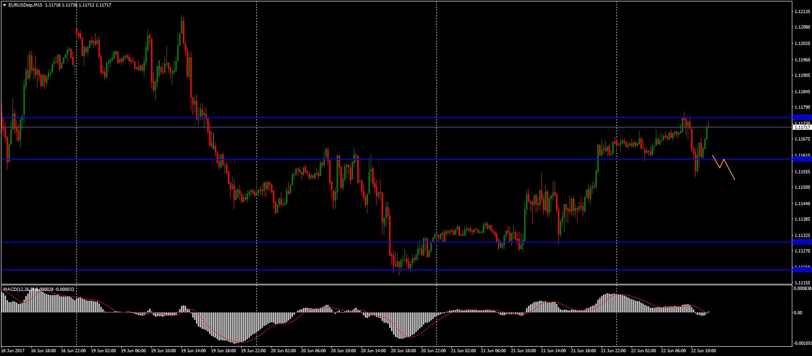Click price scale label 1.11845

(x=803, y=92)
